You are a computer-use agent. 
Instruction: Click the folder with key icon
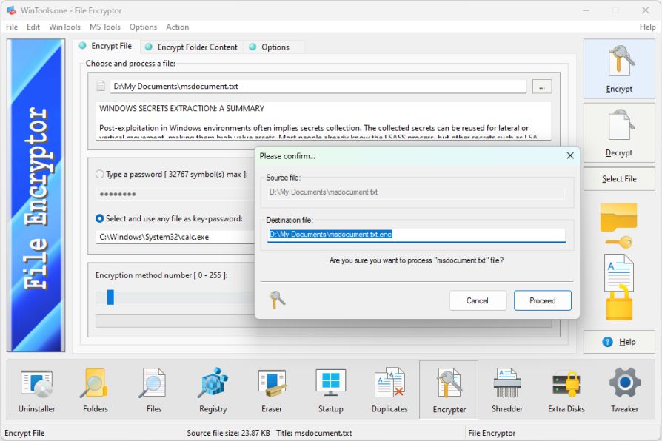point(619,226)
